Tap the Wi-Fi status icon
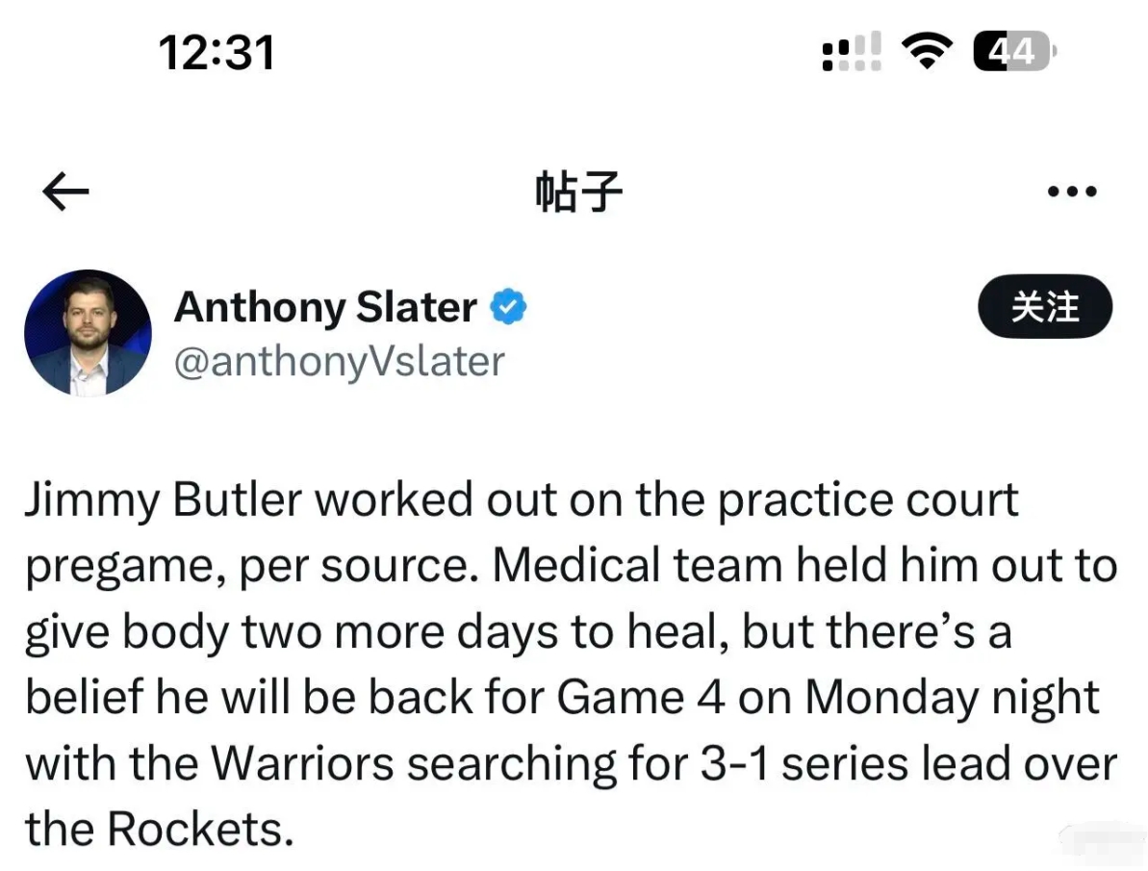The height and width of the screenshot is (871, 1148). tap(927, 51)
